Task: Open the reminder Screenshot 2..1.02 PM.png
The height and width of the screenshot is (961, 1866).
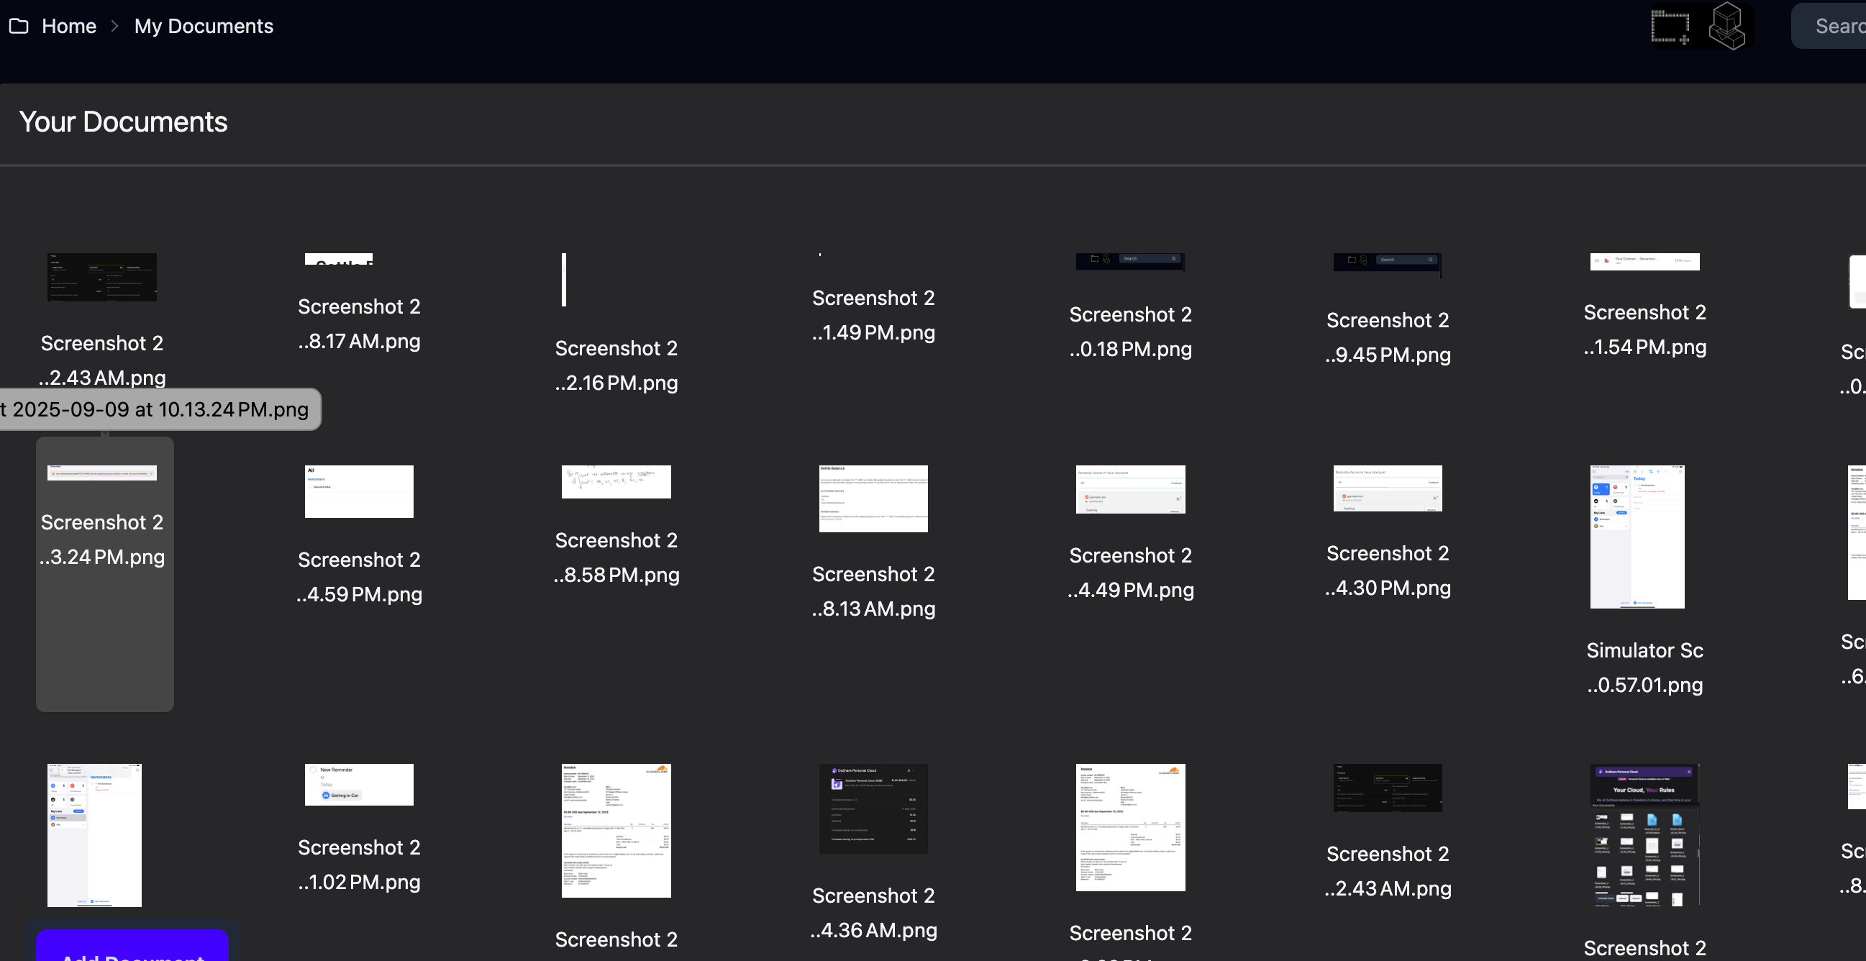Action: pos(358,784)
